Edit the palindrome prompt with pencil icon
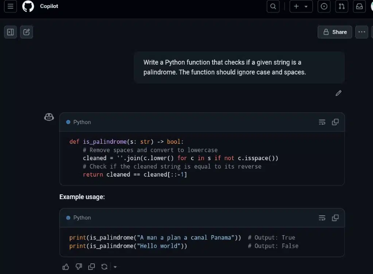 click(x=338, y=93)
